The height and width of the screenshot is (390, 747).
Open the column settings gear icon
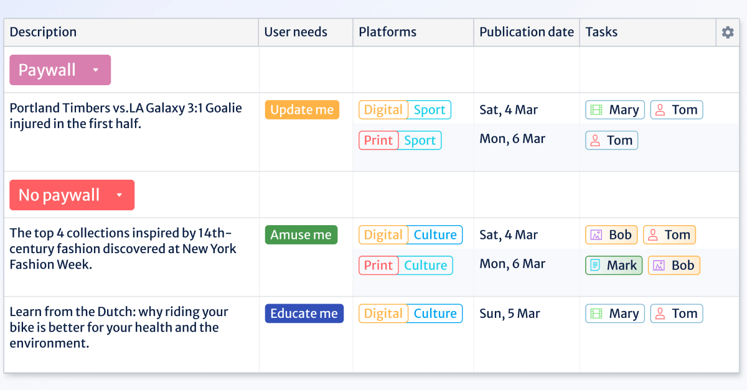click(x=727, y=32)
